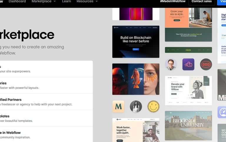Select the black-and-white woman avatar
The width and height of the screenshot is (226, 142).
[x=136, y=106]
